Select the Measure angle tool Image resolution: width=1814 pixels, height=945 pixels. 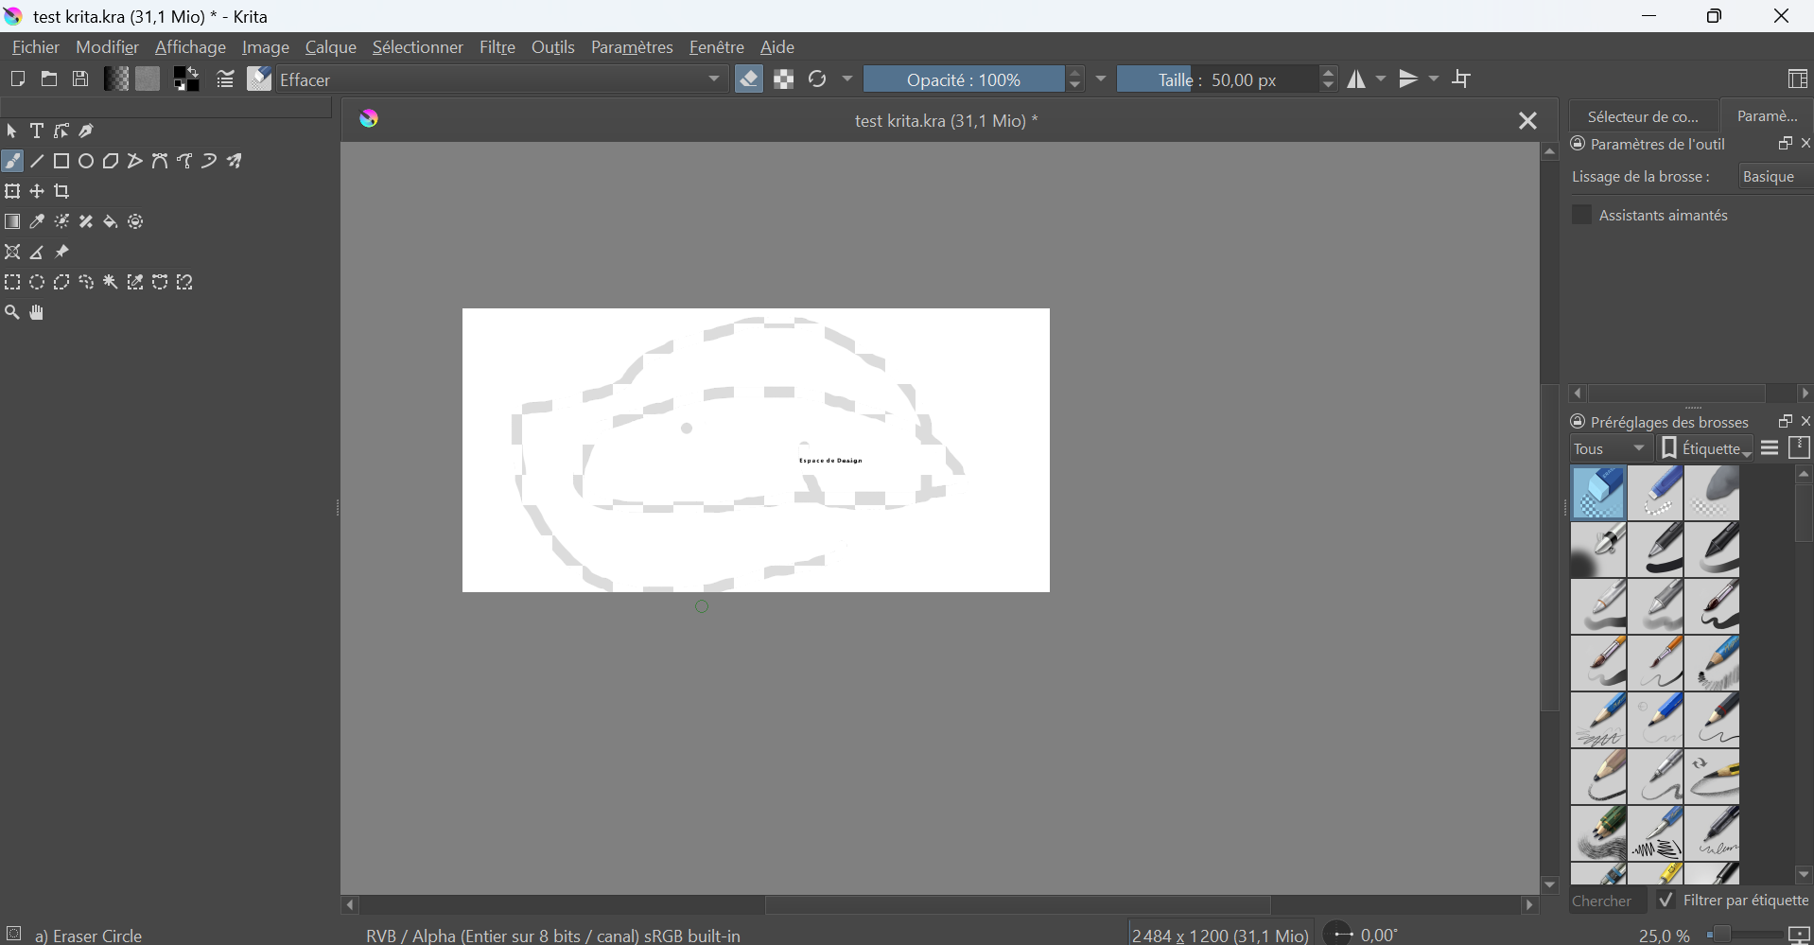37,253
